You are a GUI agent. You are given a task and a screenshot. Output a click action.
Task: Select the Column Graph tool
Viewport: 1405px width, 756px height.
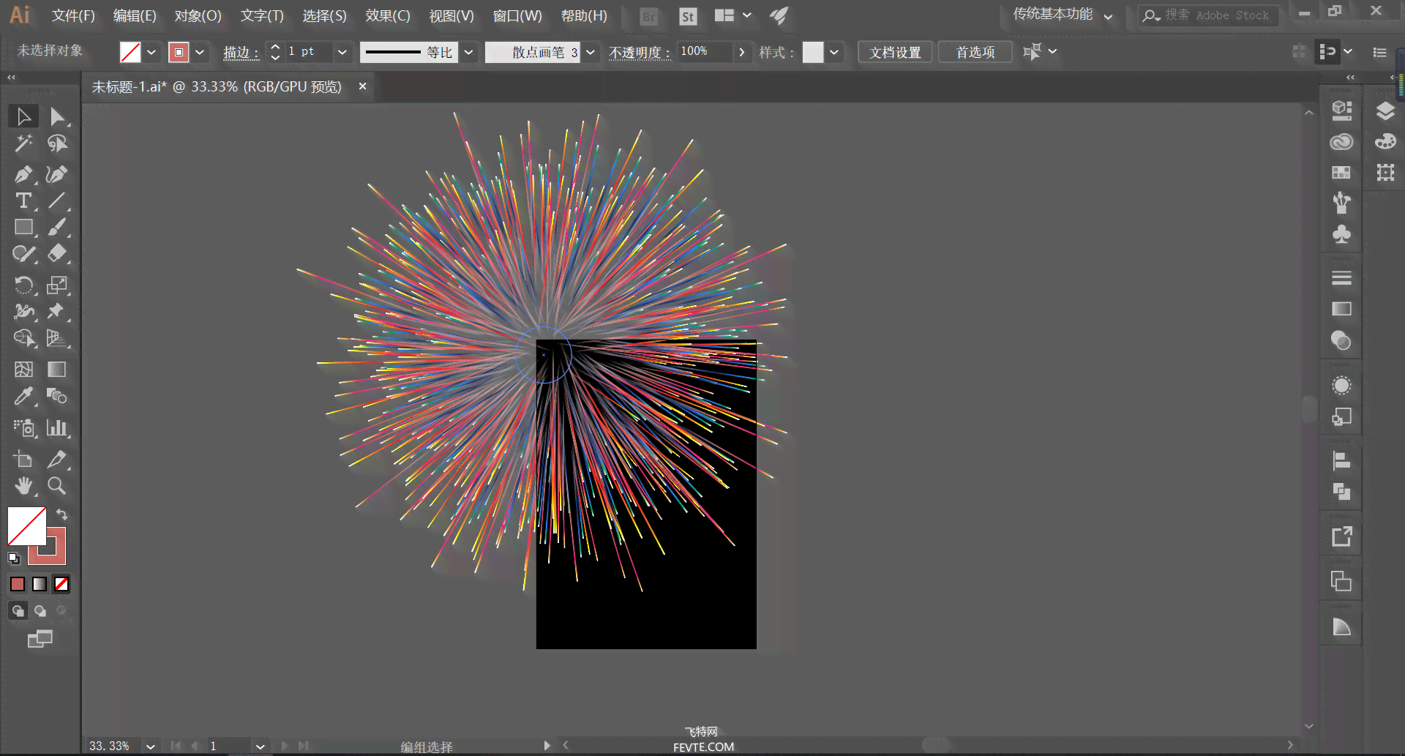(x=57, y=427)
